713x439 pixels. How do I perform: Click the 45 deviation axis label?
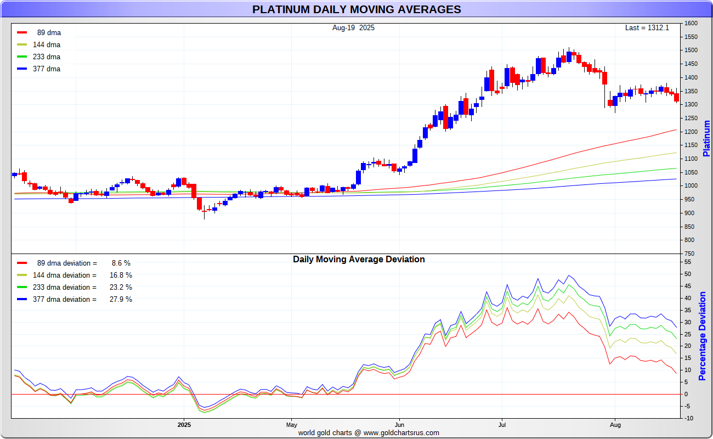point(687,286)
